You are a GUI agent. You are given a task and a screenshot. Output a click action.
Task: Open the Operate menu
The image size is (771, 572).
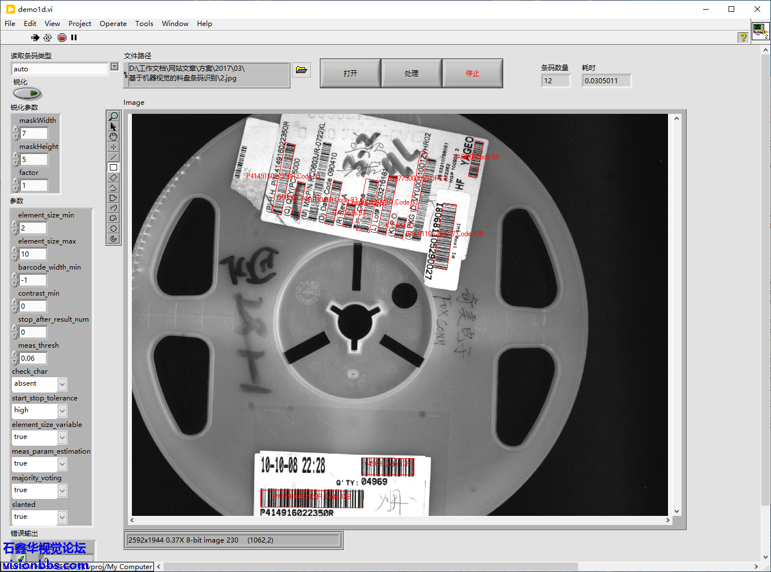click(113, 24)
